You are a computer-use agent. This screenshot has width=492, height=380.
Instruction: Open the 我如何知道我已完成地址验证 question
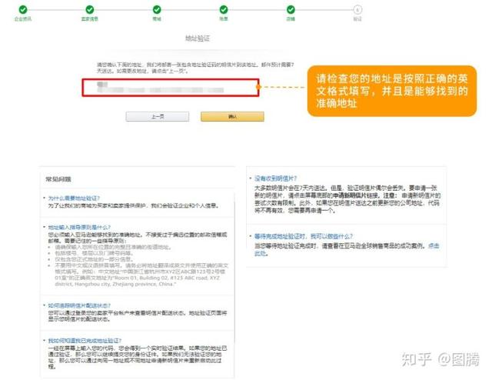[x=85, y=341]
